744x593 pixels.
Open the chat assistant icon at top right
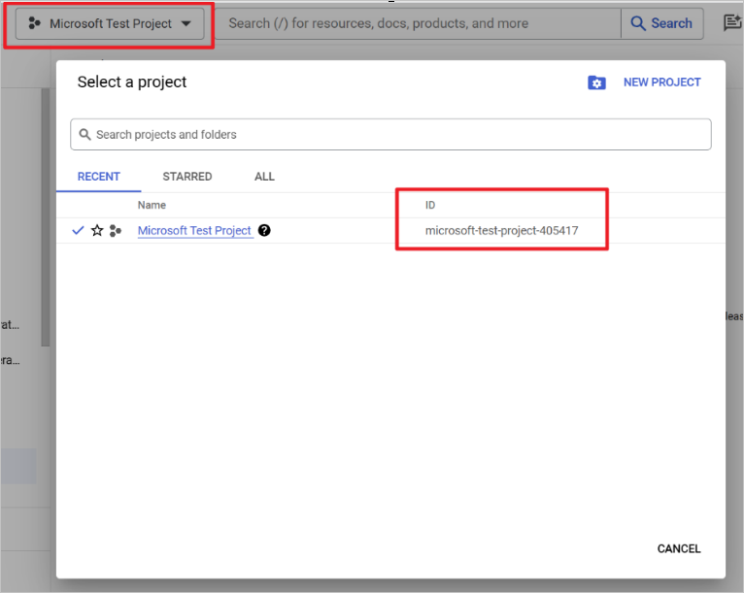[x=732, y=22]
